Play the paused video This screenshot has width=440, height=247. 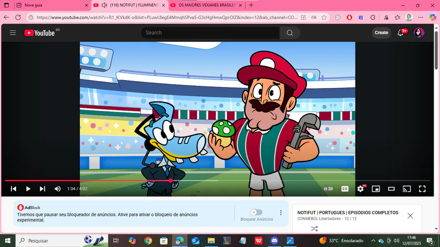tap(28, 189)
